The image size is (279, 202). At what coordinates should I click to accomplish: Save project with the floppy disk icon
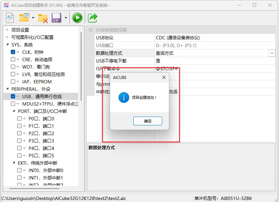(x=57, y=18)
